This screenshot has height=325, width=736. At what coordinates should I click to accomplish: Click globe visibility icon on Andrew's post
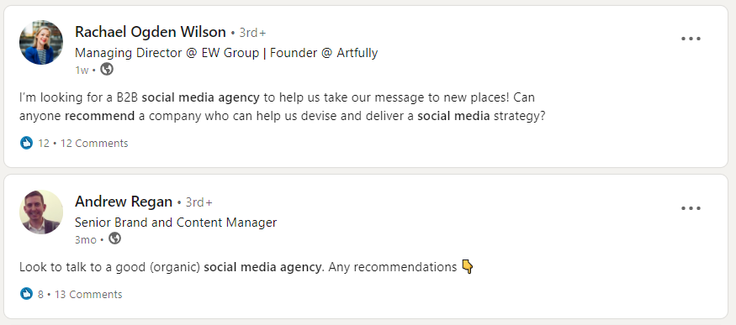(114, 239)
